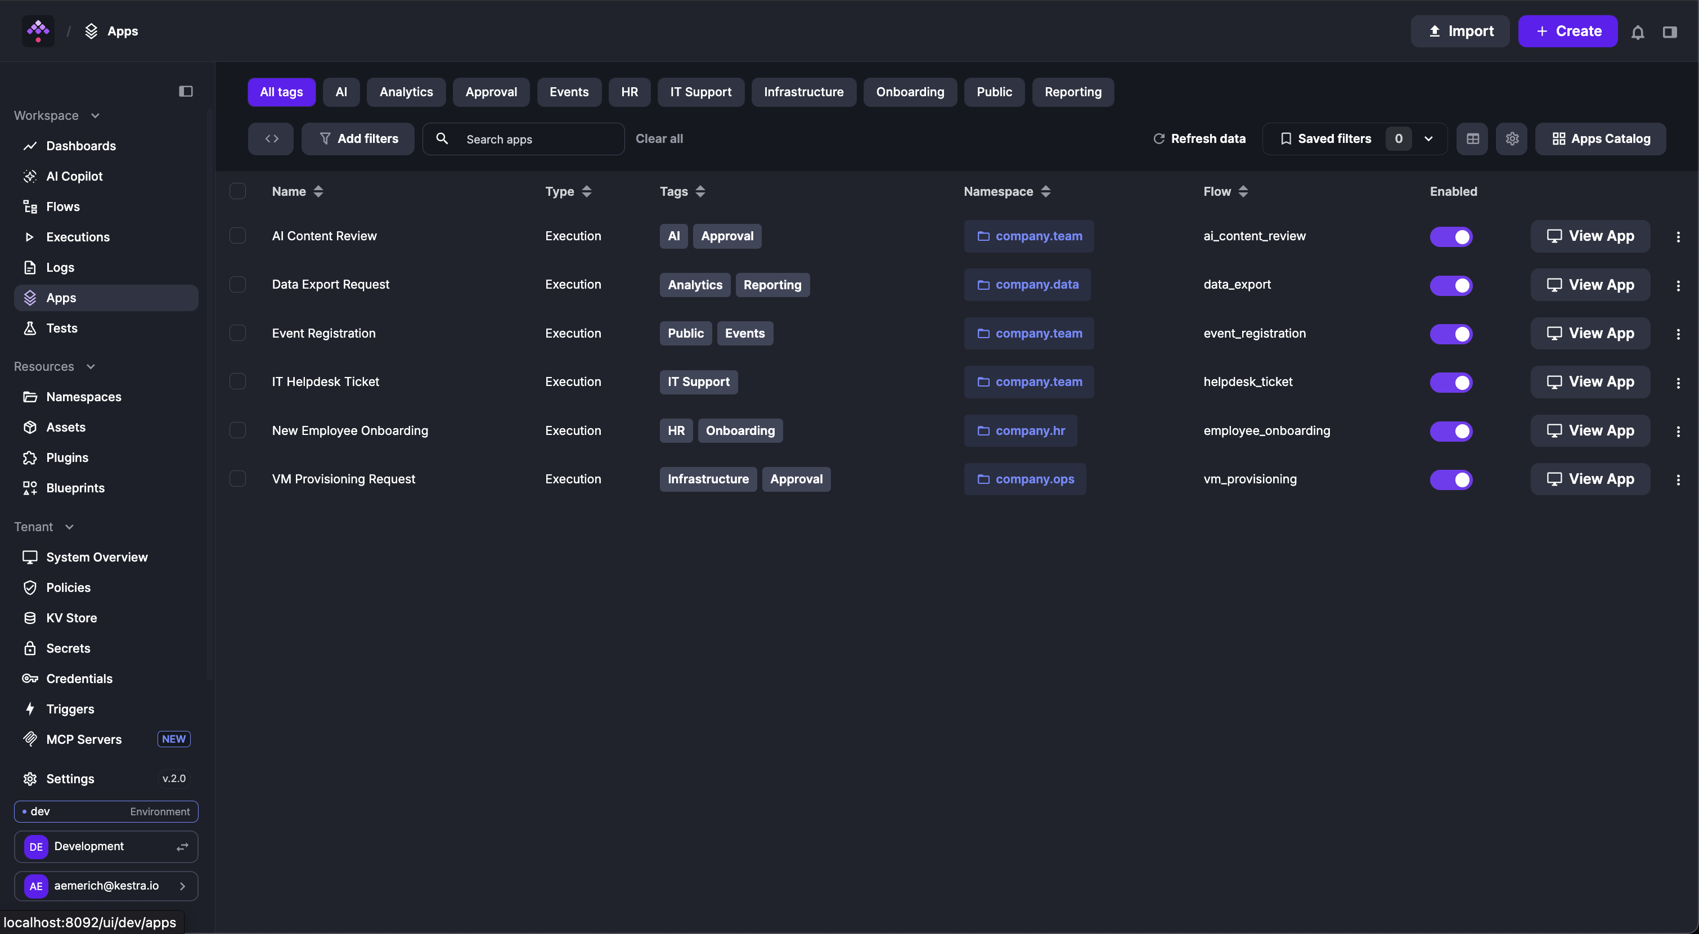The image size is (1699, 934).
Task: Click the table columns layout icon
Action: [x=1472, y=138]
